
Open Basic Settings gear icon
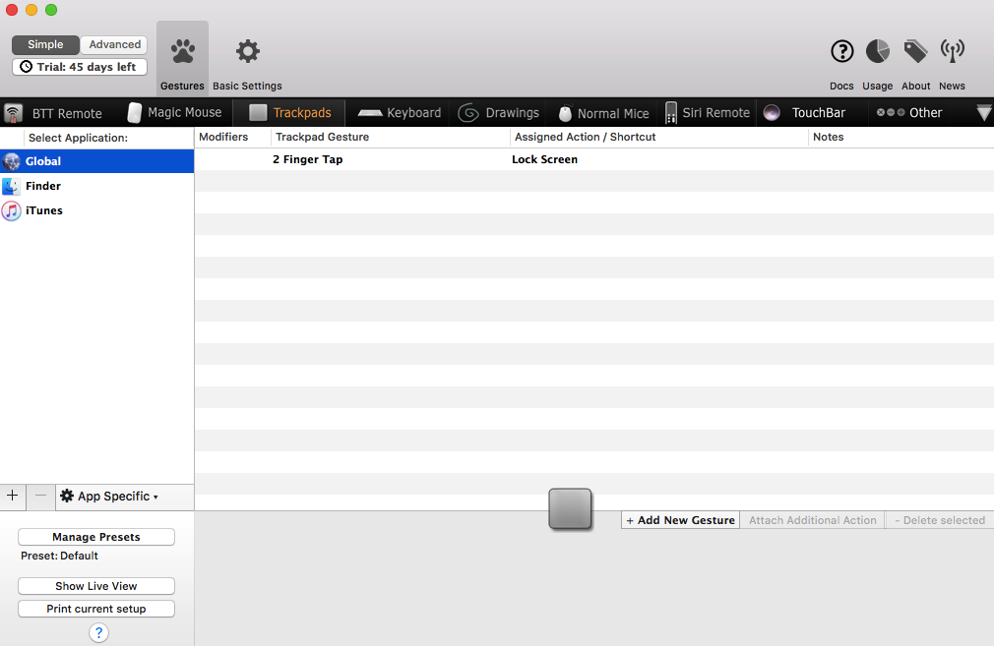(x=247, y=52)
